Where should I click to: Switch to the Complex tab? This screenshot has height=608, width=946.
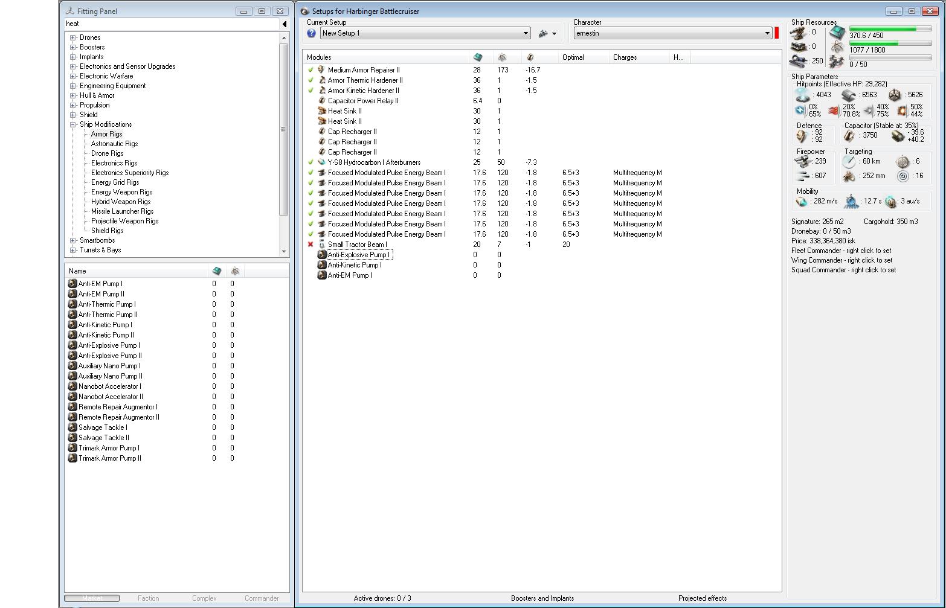click(x=204, y=598)
